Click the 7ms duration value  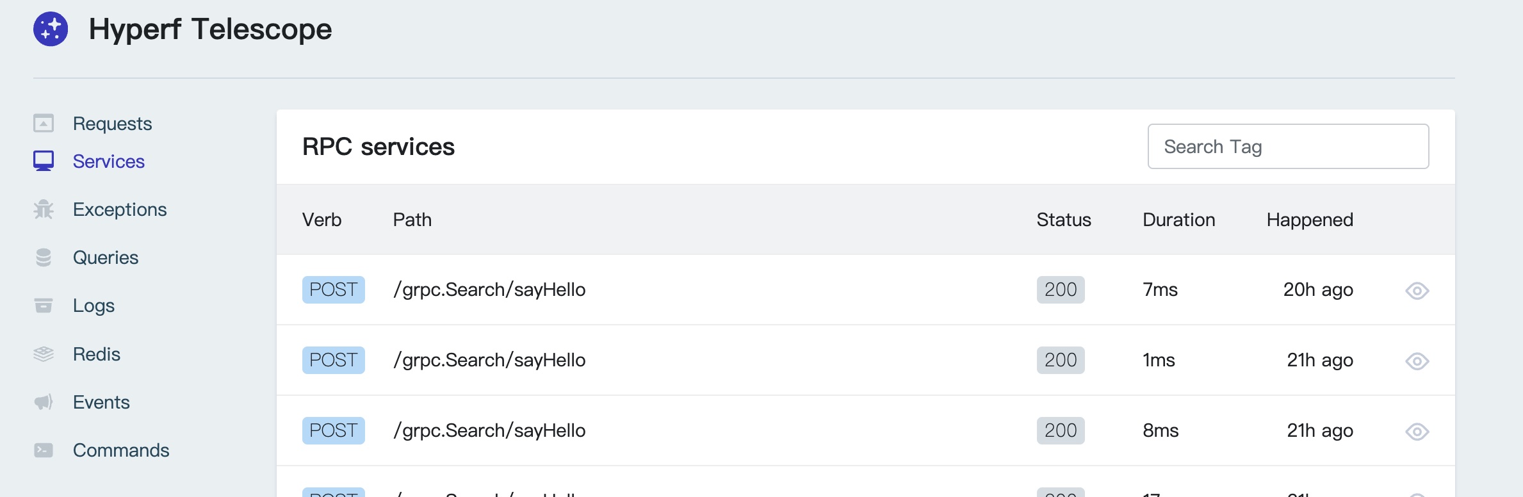point(1161,289)
